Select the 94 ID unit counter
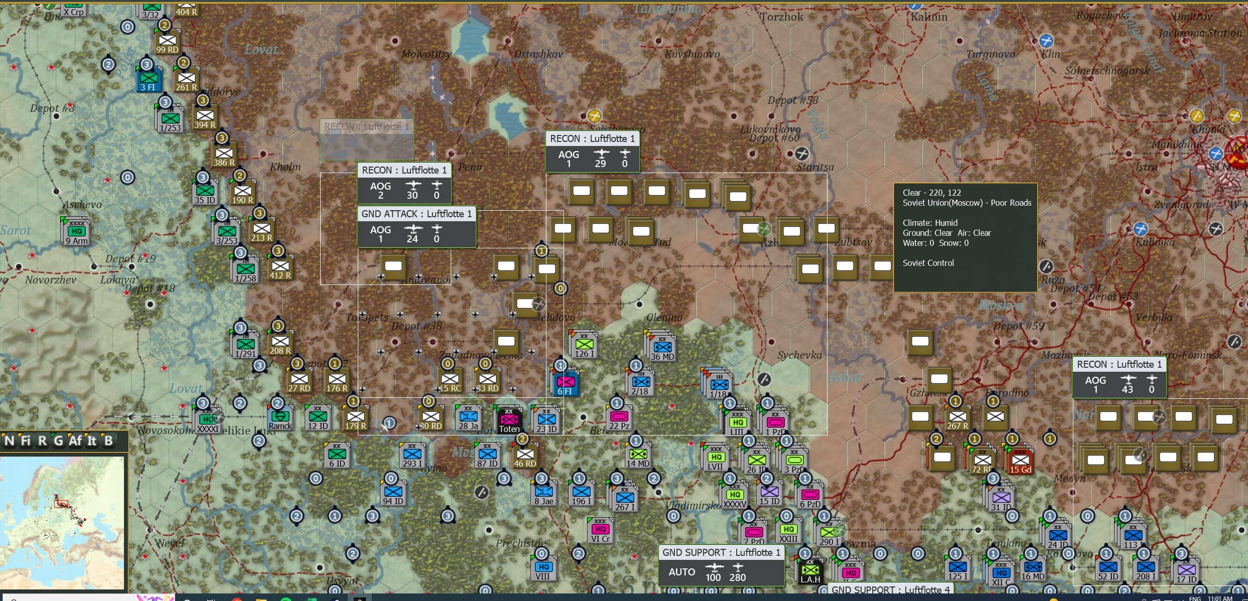This screenshot has height=601, width=1248. click(393, 493)
